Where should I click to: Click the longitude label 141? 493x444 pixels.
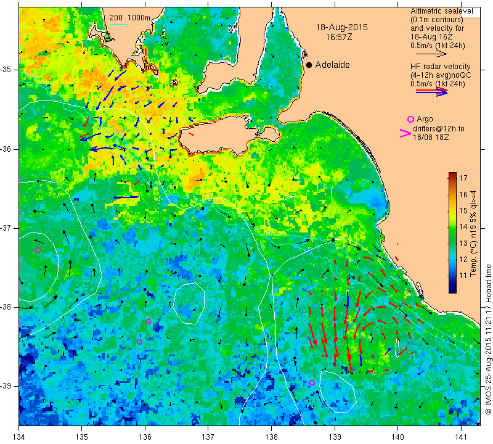point(461,437)
